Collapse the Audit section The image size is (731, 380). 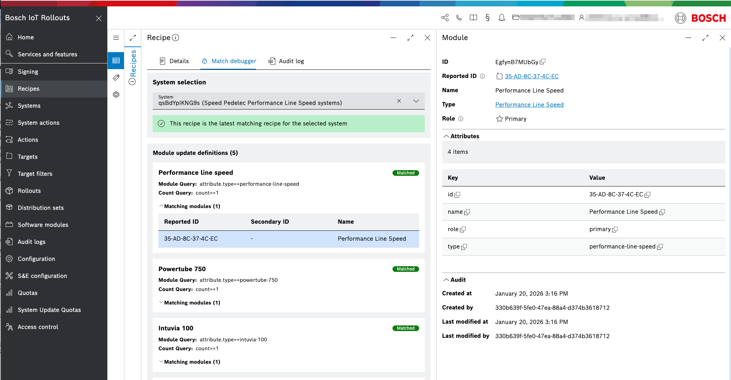[446, 280]
